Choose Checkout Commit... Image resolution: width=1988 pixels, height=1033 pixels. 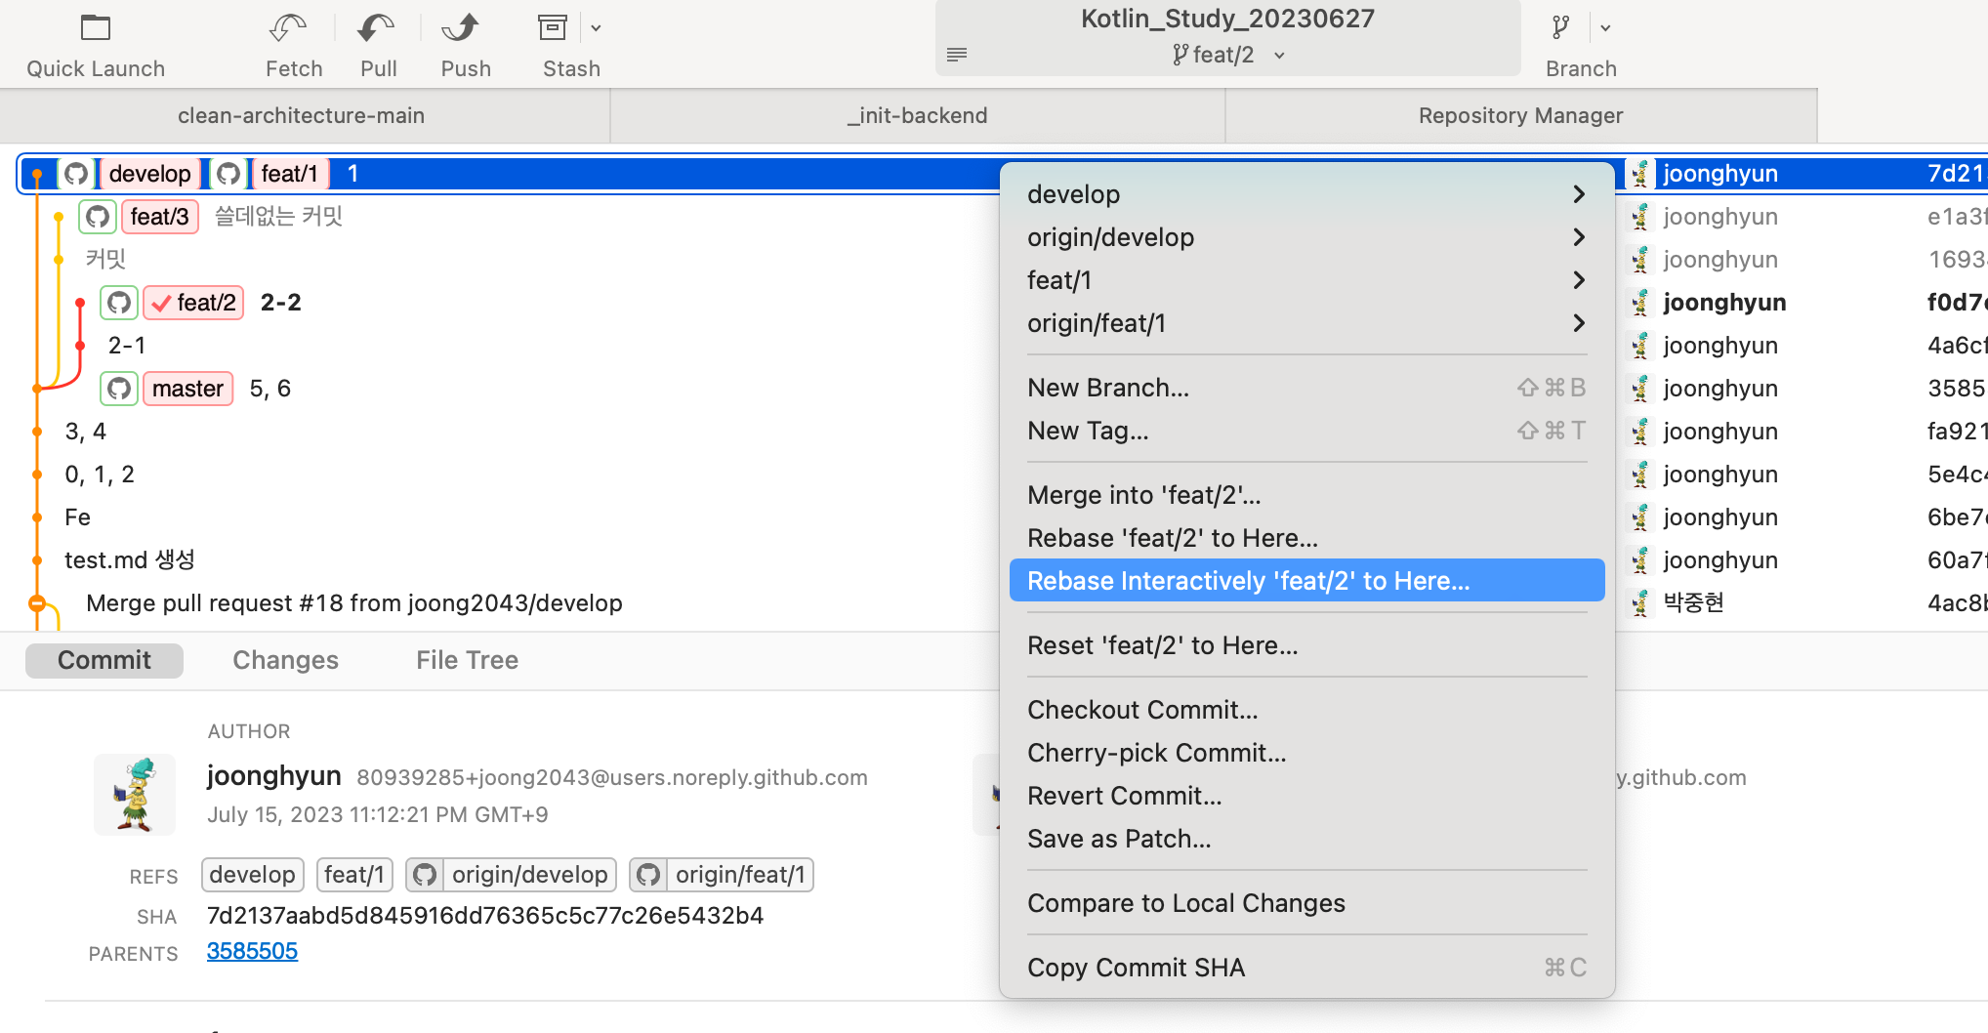[1306, 710]
